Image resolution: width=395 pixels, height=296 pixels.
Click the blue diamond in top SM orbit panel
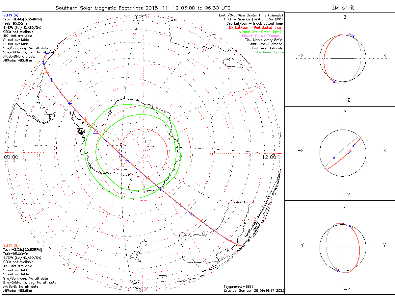click(350, 34)
